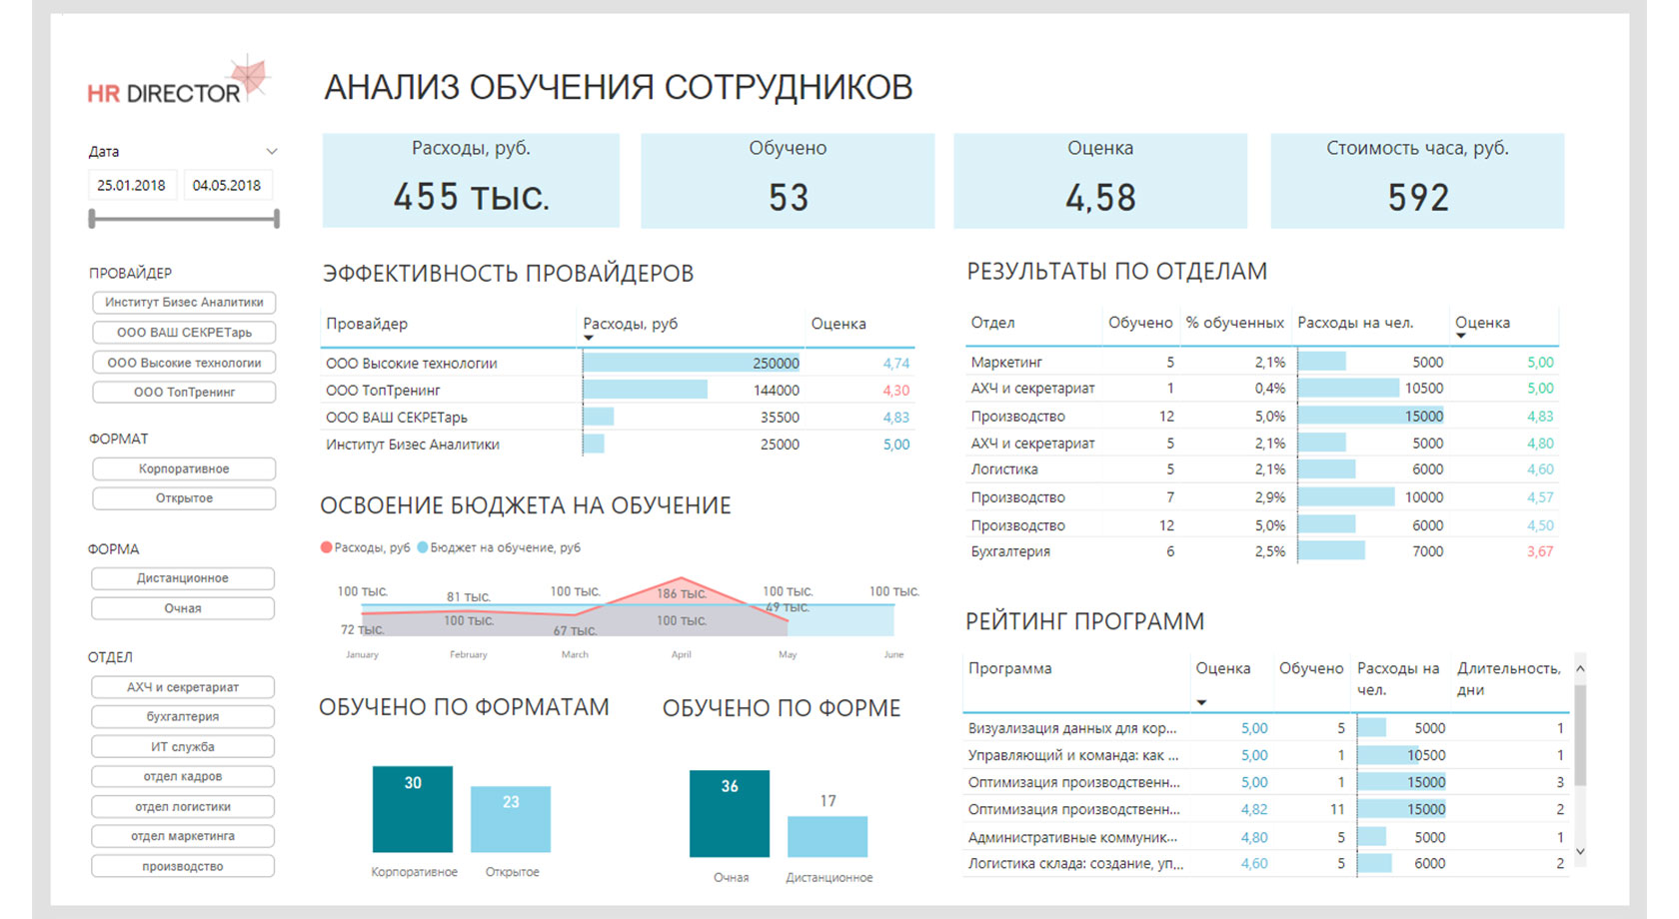Sort programs by Длительность, дни header

(x=1509, y=678)
